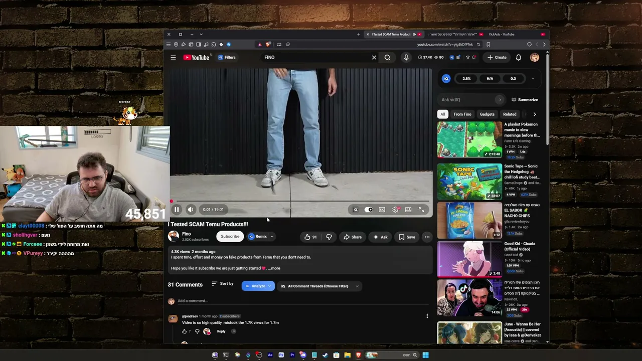This screenshot has width=642, height=361.
Task: Click the Ask vidIQ input box
Action: click(x=471, y=100)
